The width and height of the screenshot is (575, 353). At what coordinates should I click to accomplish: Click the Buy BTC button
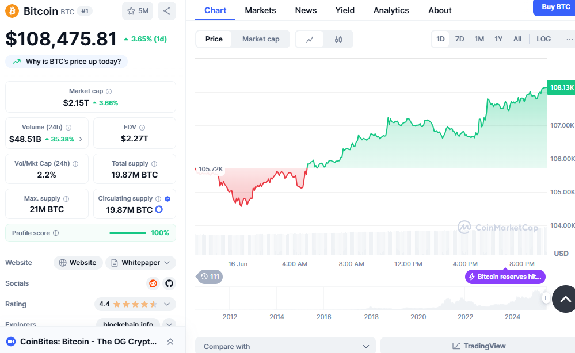[x=554, y=7]
